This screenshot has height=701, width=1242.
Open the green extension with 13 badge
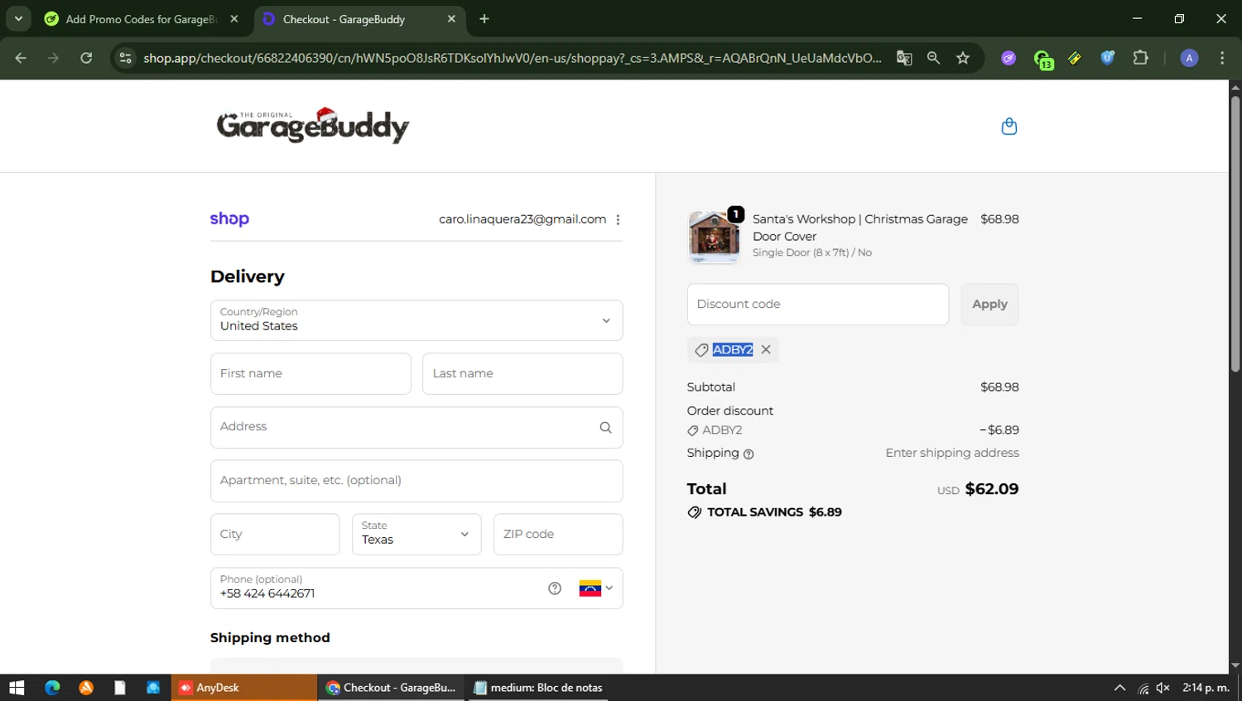[x=1042, y=59]
